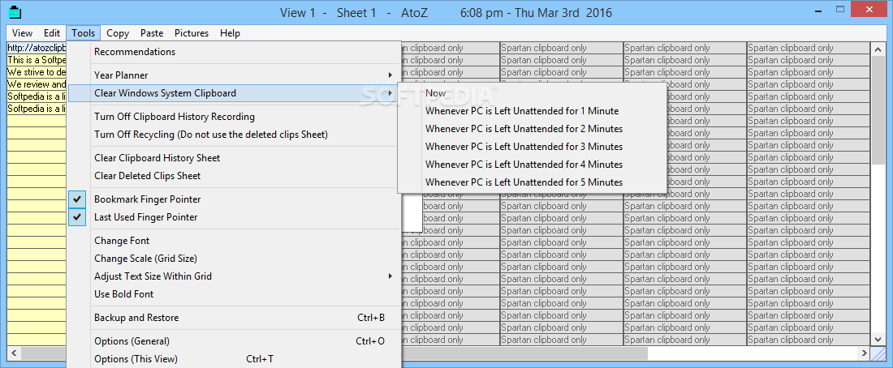This screenshot has height=368, width=893.
Task: Click the vertical scrollbar up arrow
Action: point(878,49)
